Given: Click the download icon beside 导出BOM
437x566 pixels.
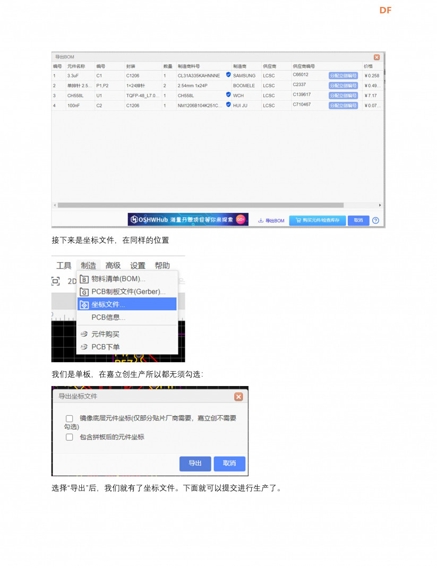Looking at the screenshot, I should click(x=261, y=220).
